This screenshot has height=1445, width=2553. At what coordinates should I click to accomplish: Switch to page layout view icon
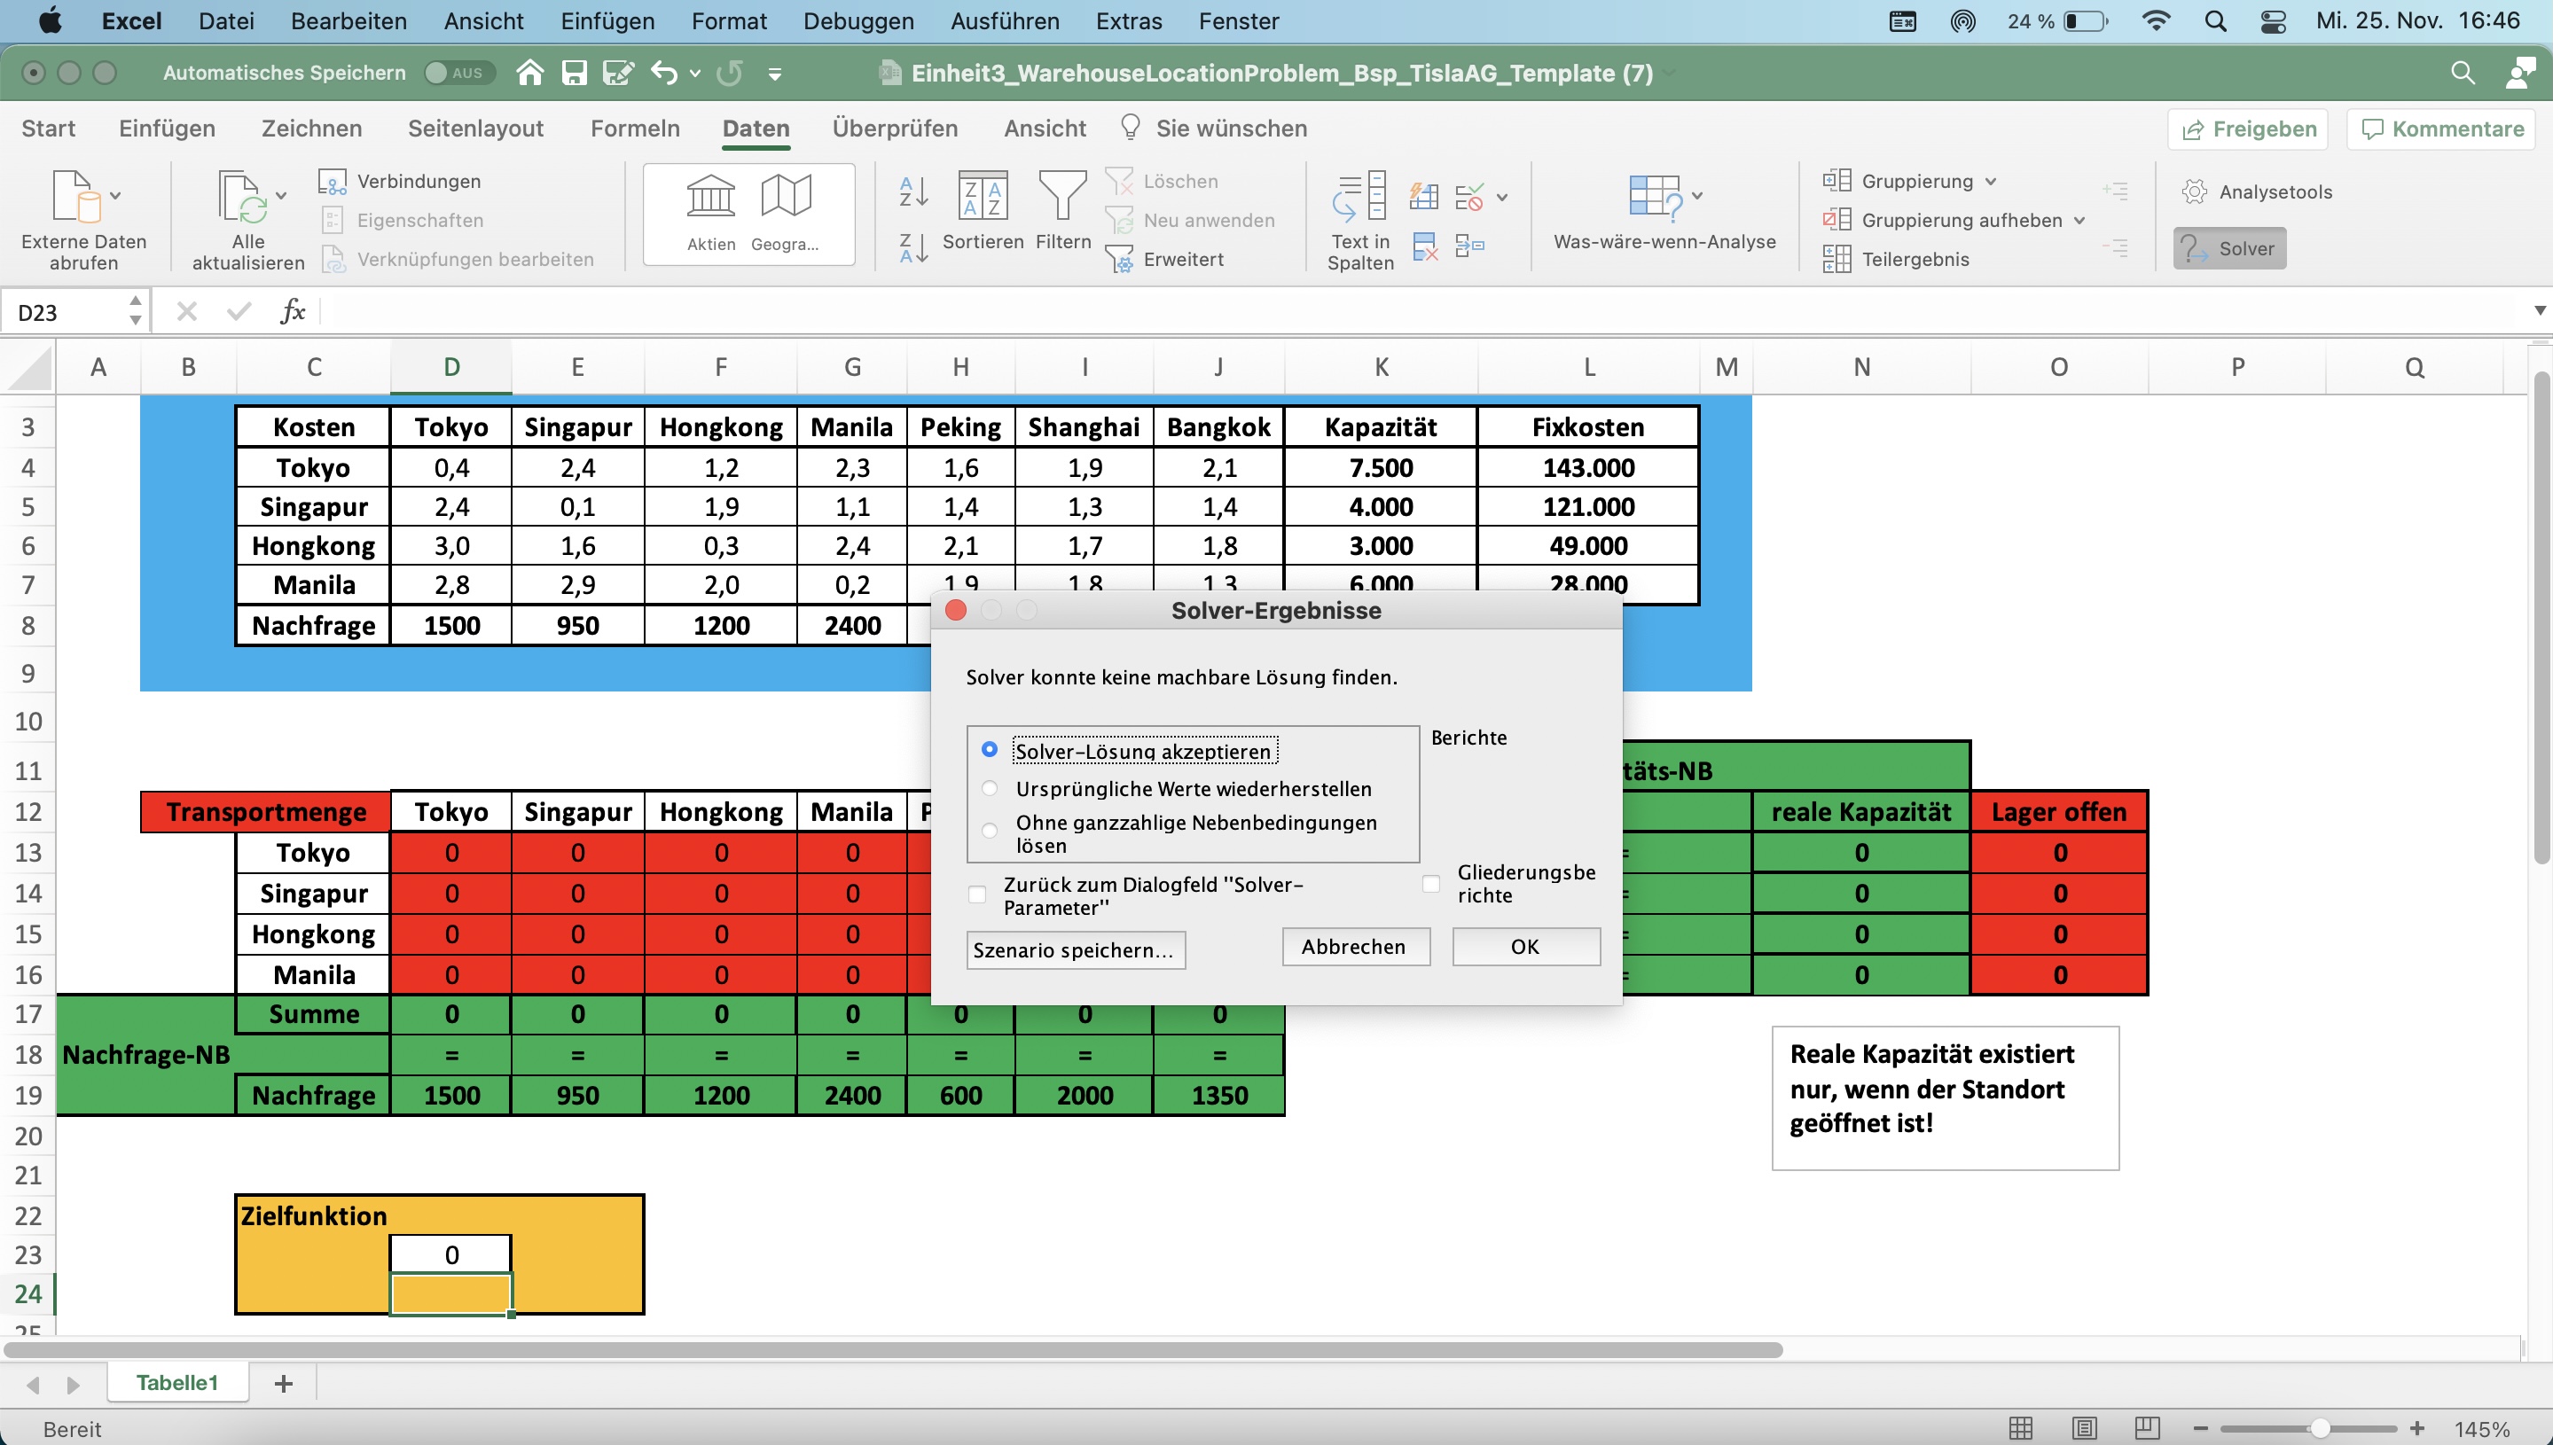(2084, 1428)
